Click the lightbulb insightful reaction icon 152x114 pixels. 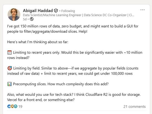(12, 106)
